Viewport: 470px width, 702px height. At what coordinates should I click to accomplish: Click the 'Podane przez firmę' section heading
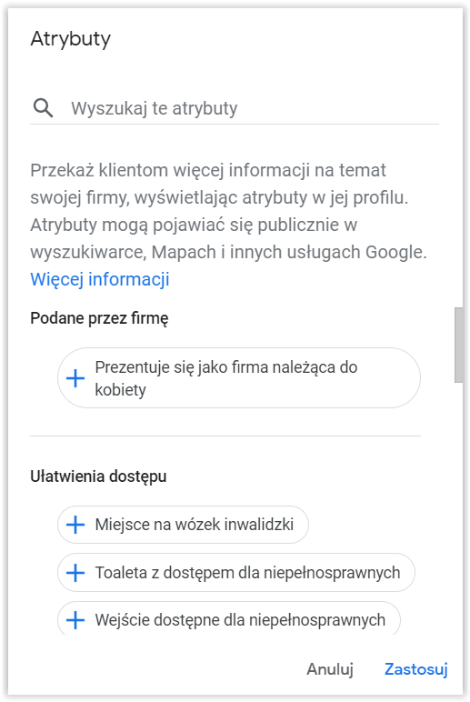click(x=99, y=318)
